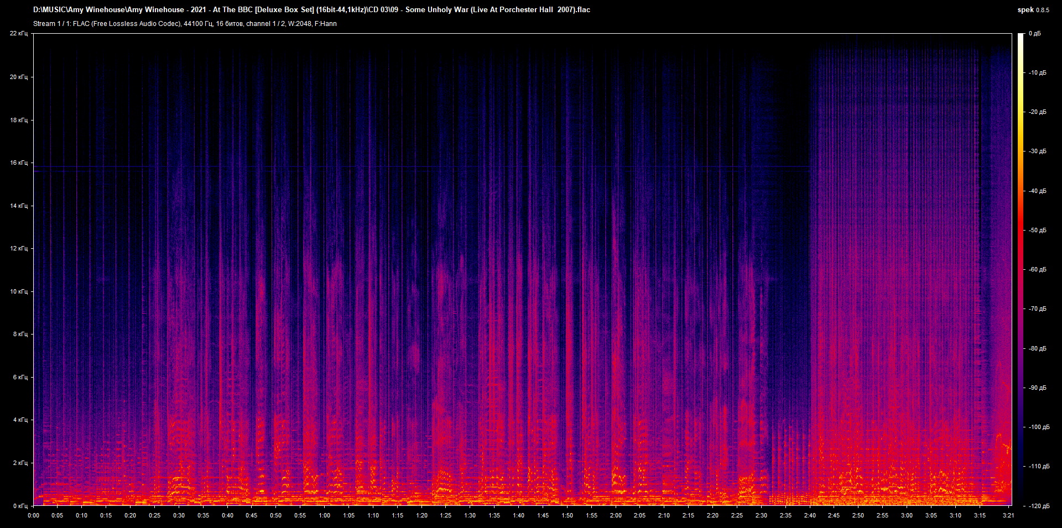
Task: Click the 0:00 time axis marker
Action: [x=34, y=515]
